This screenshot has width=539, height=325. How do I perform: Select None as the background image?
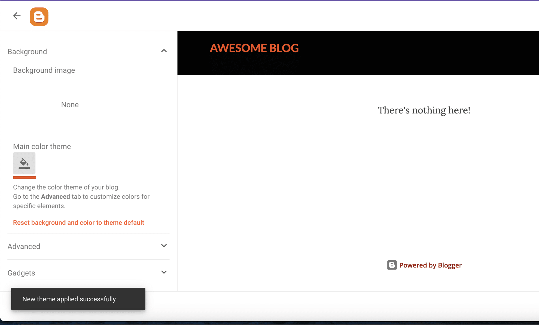click(x=70, y=104)
